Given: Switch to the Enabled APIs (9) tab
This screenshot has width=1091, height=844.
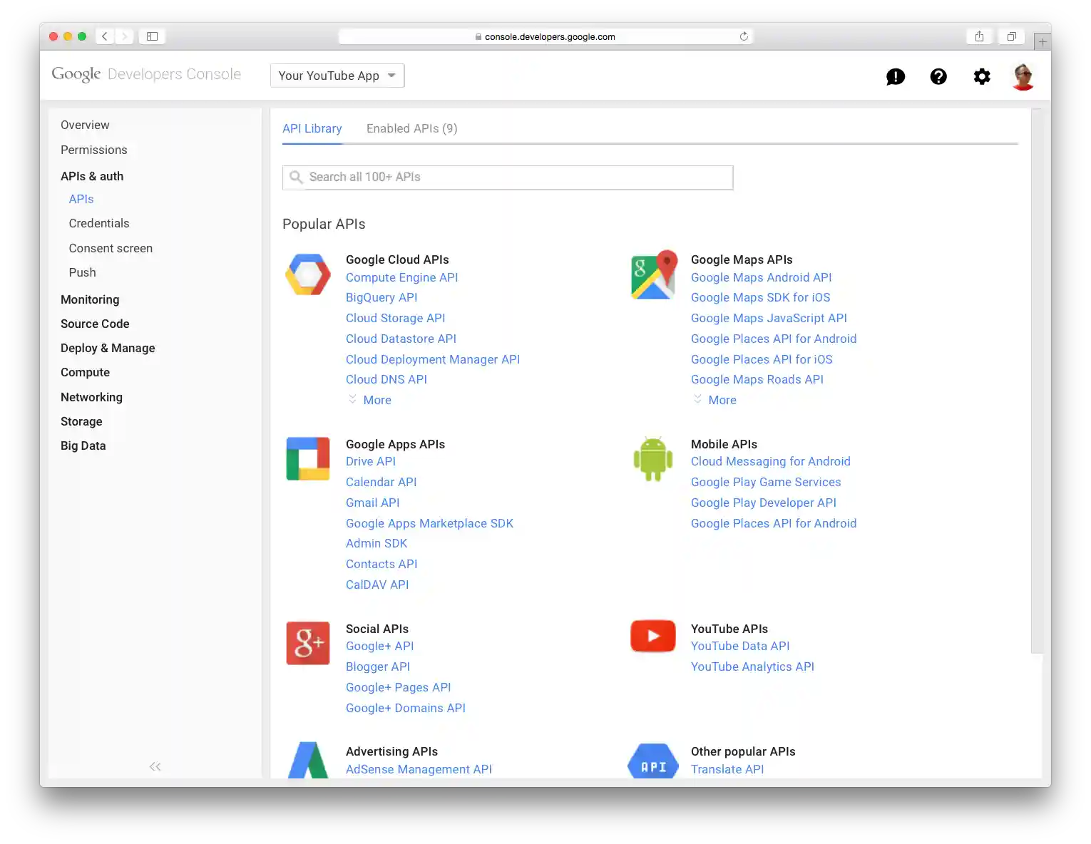Looking at the screenshot, I should click(412, 128).
